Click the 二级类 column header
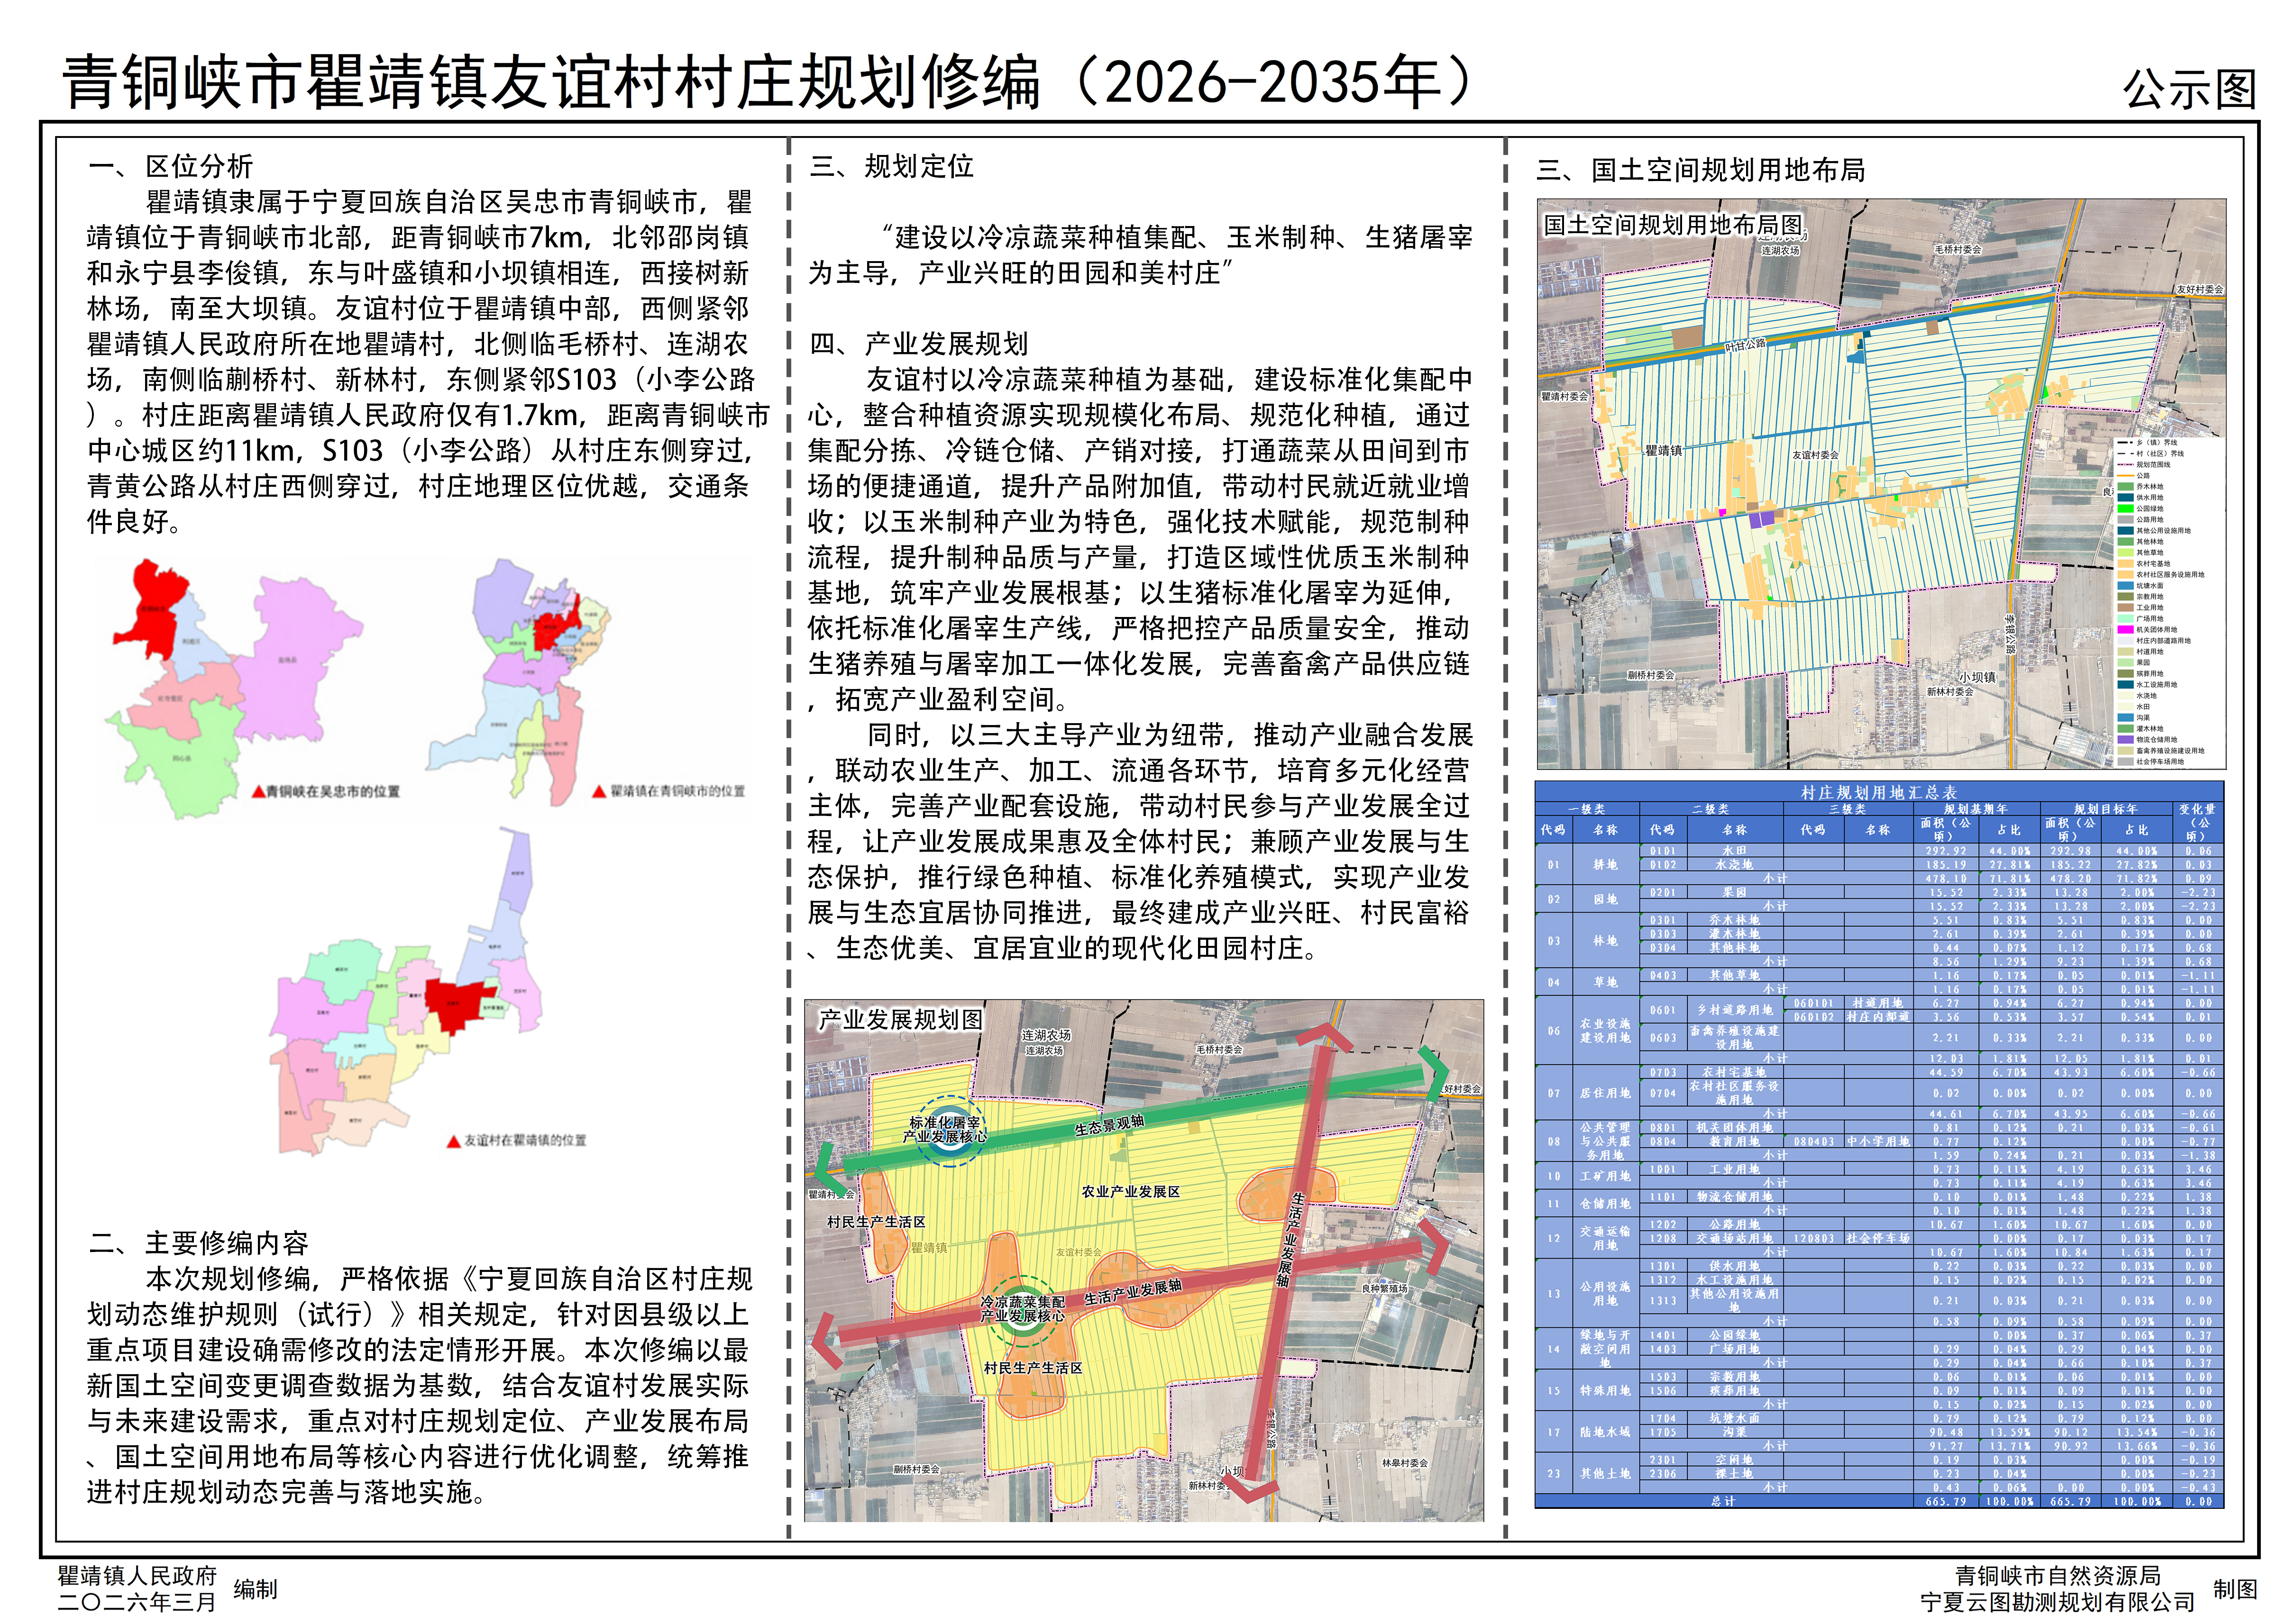Viewport: 2296px width, 1624px height. [1711, 809]
